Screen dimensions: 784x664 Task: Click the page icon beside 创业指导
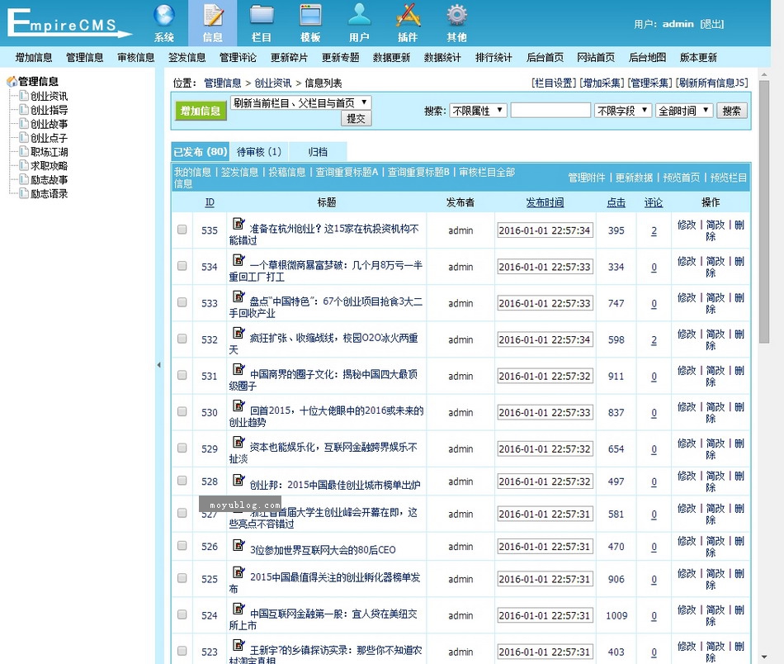pos(24,109)
